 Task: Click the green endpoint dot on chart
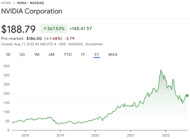pos(187,96)
